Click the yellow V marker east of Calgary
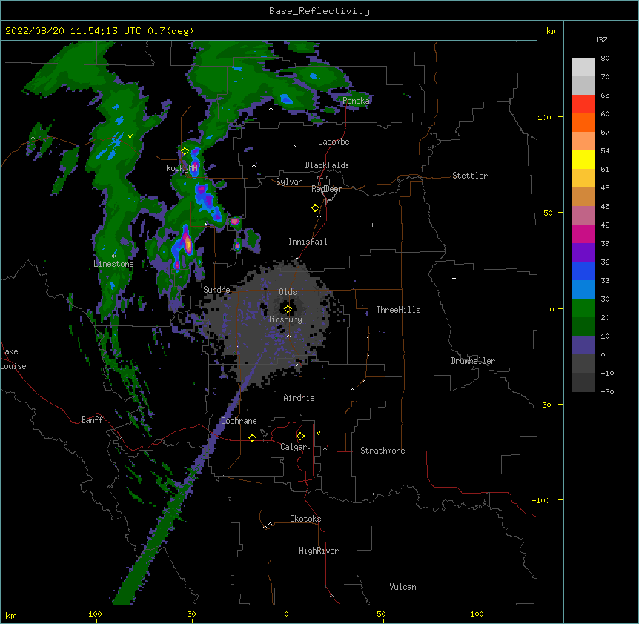This screenshot has height=624, width=639. (318, 433)
